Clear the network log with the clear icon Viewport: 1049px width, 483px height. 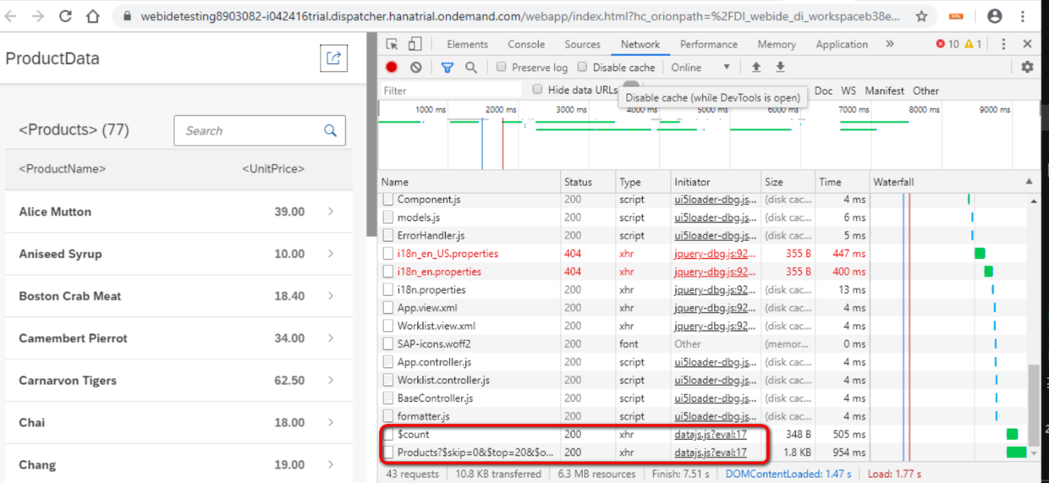point(416,68)
